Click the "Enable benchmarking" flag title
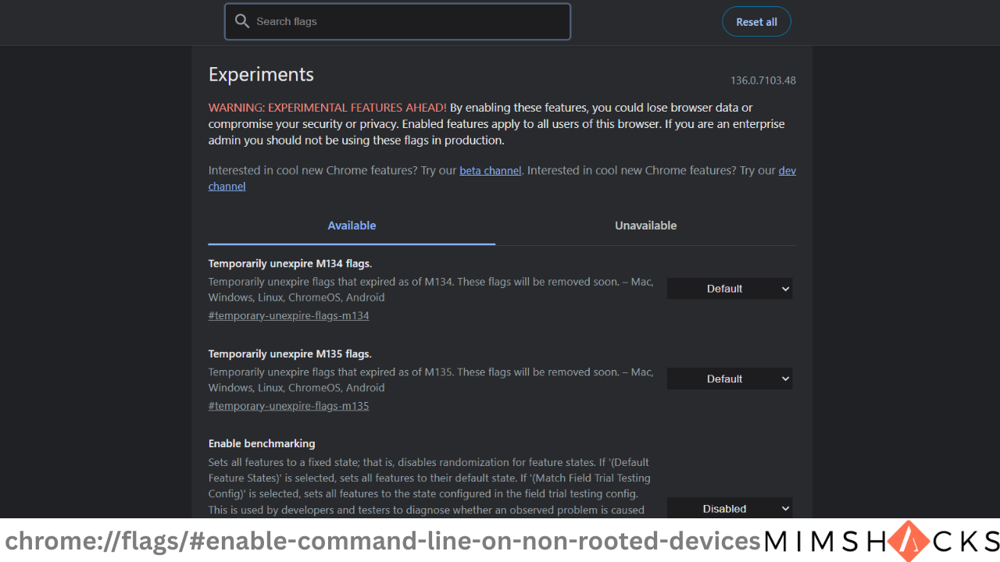The image size is (1000, 562). point(262,443)
